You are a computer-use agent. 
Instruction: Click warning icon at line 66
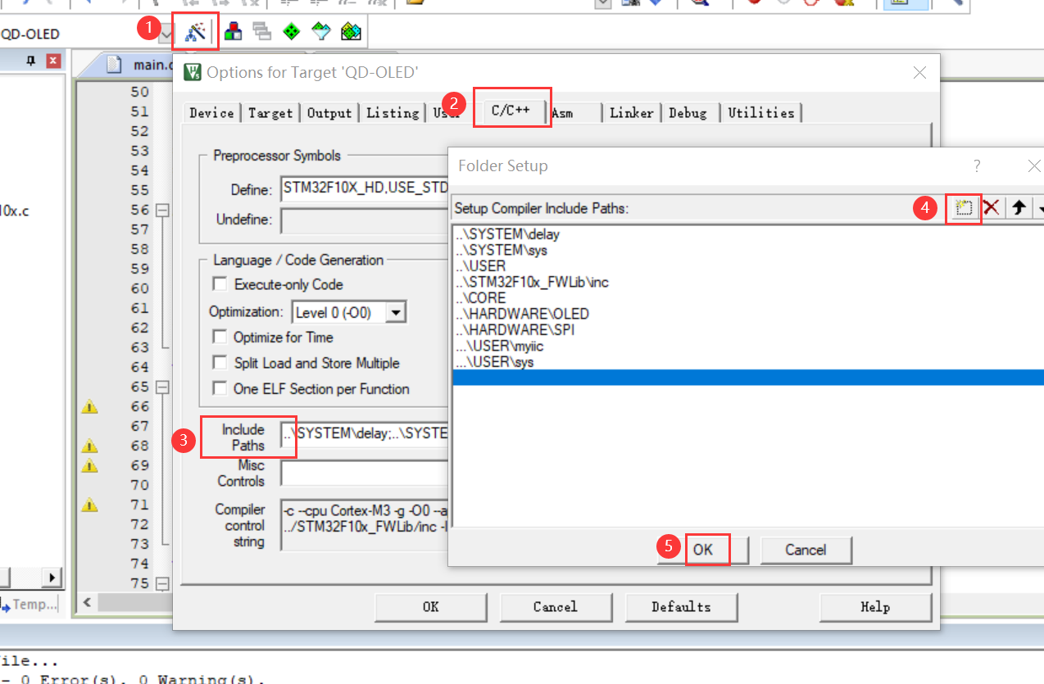point(89,406)
